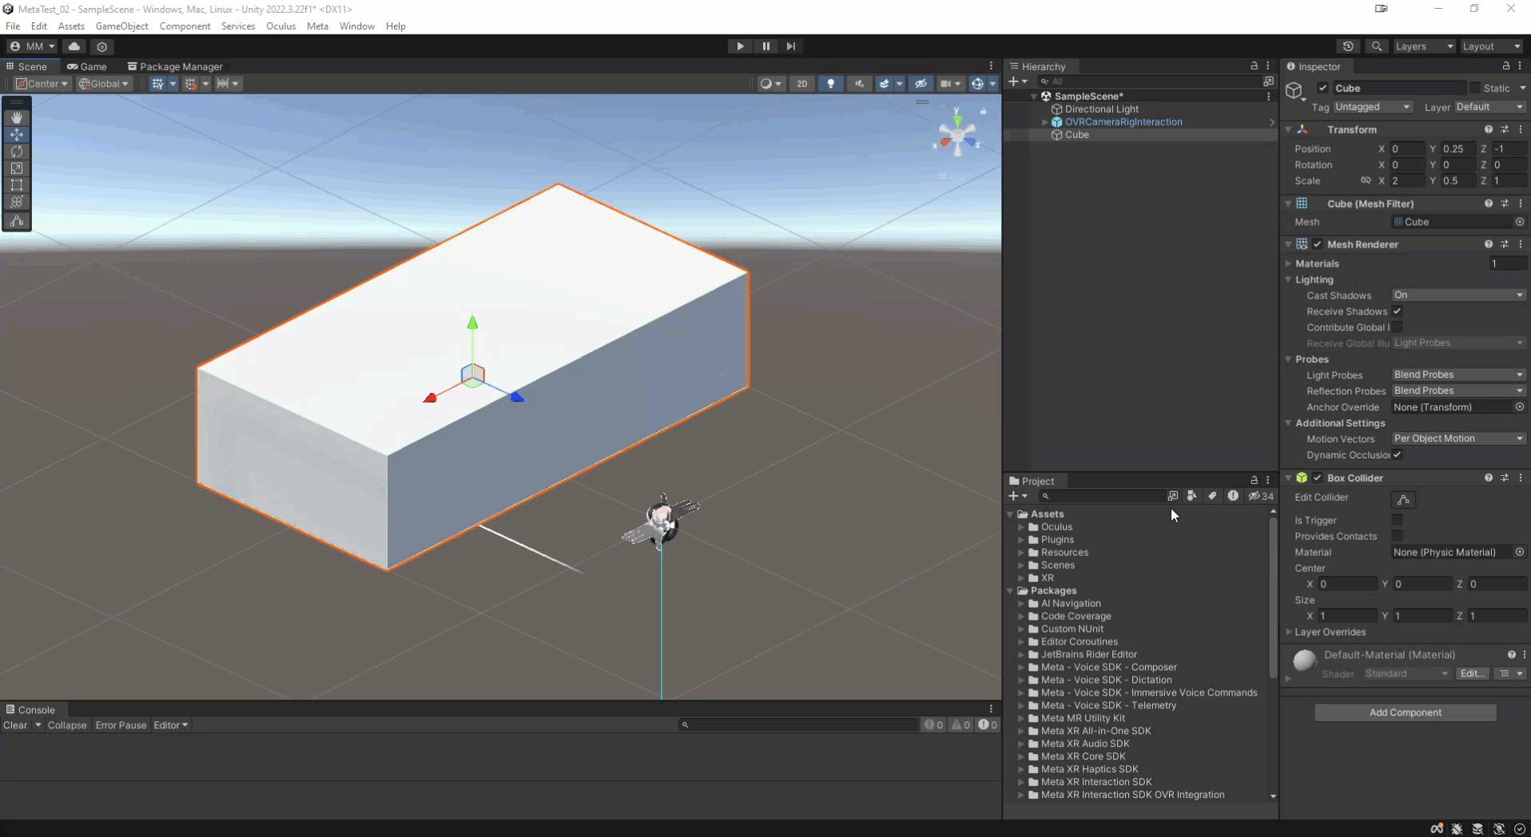This screenshot has width=1531, height=837.
Task: Click the Edit Collider icon button
Action: [1403, 500]
